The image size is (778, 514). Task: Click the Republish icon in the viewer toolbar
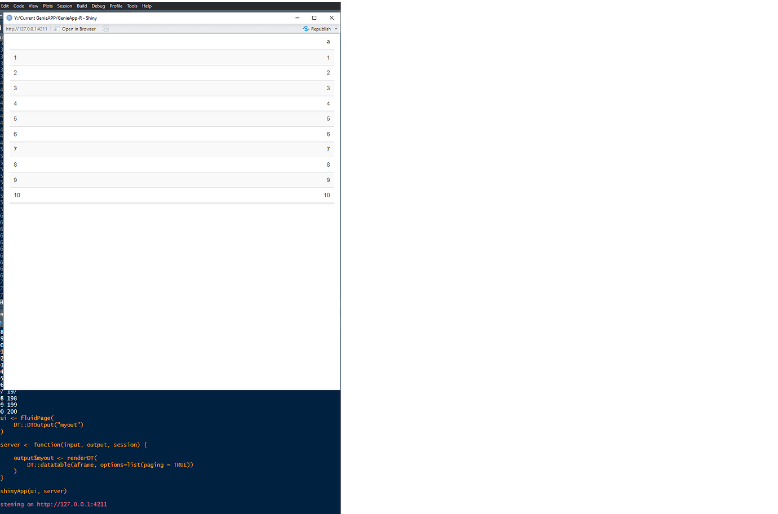(307, 28)
